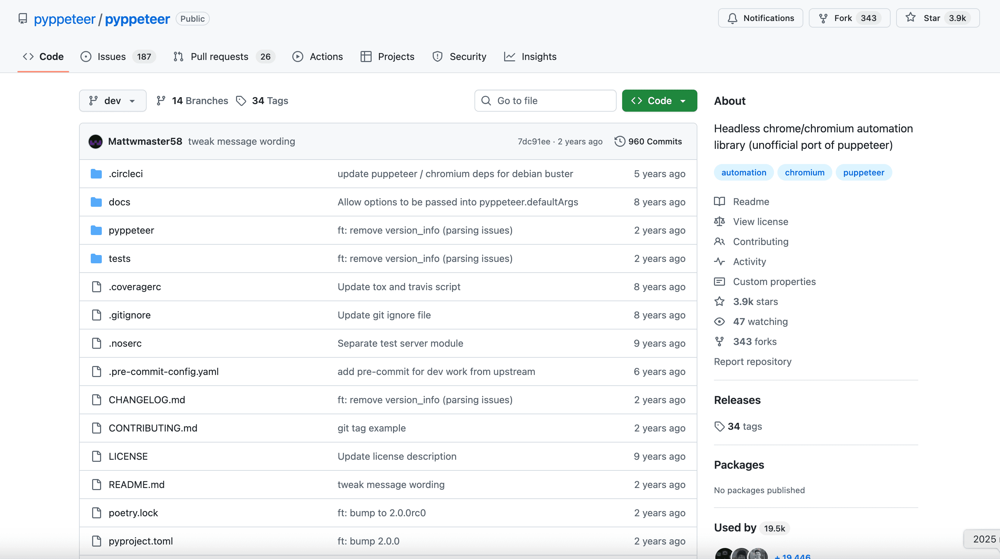Click the View license scales icon
Viewport: 1000px width, 559px height.
coord(719,221)
